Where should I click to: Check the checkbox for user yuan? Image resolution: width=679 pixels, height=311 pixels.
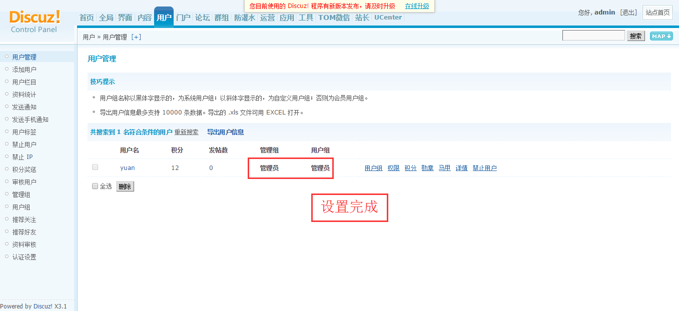(95, 167)
